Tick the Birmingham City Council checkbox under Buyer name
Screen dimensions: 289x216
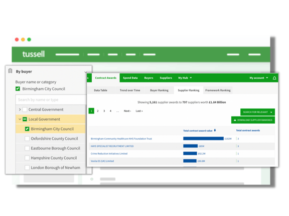point(18,88)
